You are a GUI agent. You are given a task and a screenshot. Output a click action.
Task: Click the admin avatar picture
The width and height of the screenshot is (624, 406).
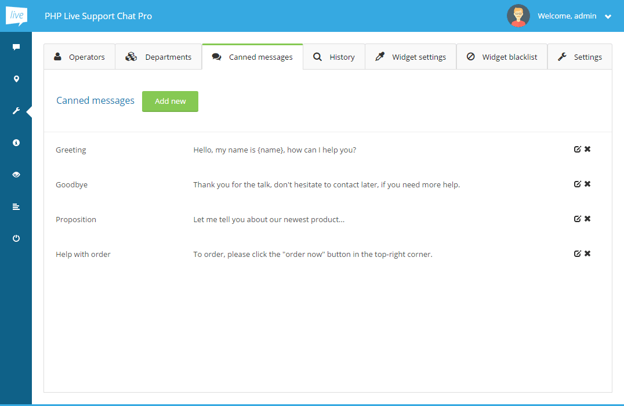point(518,16)
